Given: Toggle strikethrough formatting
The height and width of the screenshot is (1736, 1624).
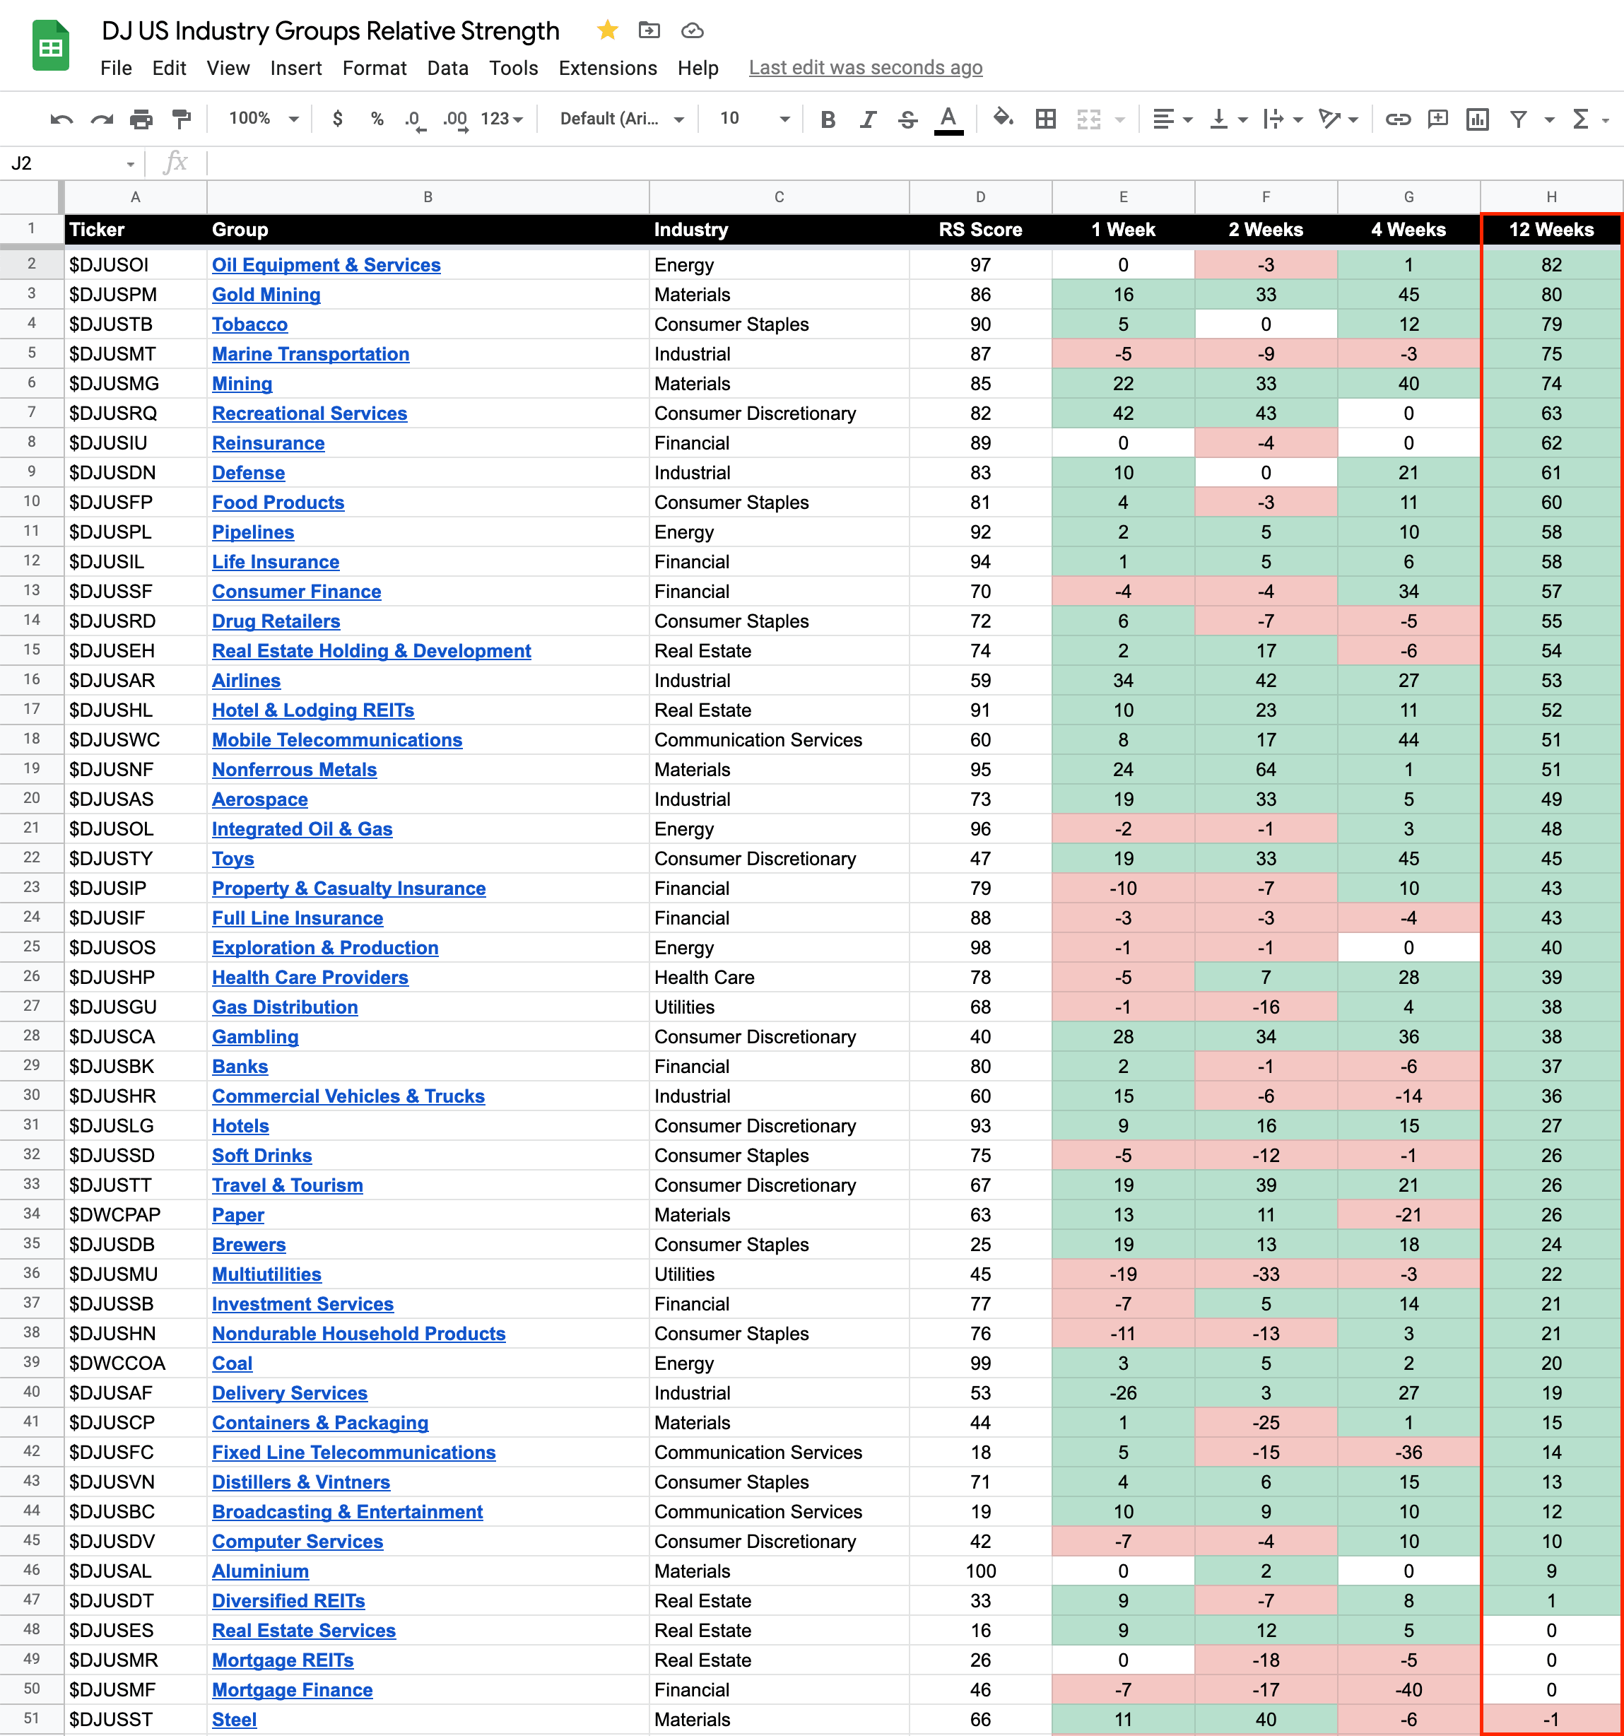Looking at the screenshot, I should [907, 119].
